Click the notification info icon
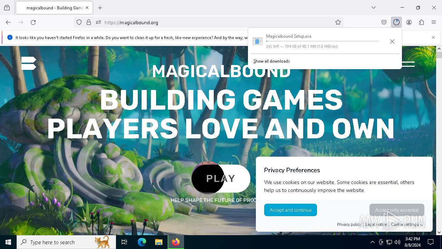The image size is (442, 249). pos(10,37)
